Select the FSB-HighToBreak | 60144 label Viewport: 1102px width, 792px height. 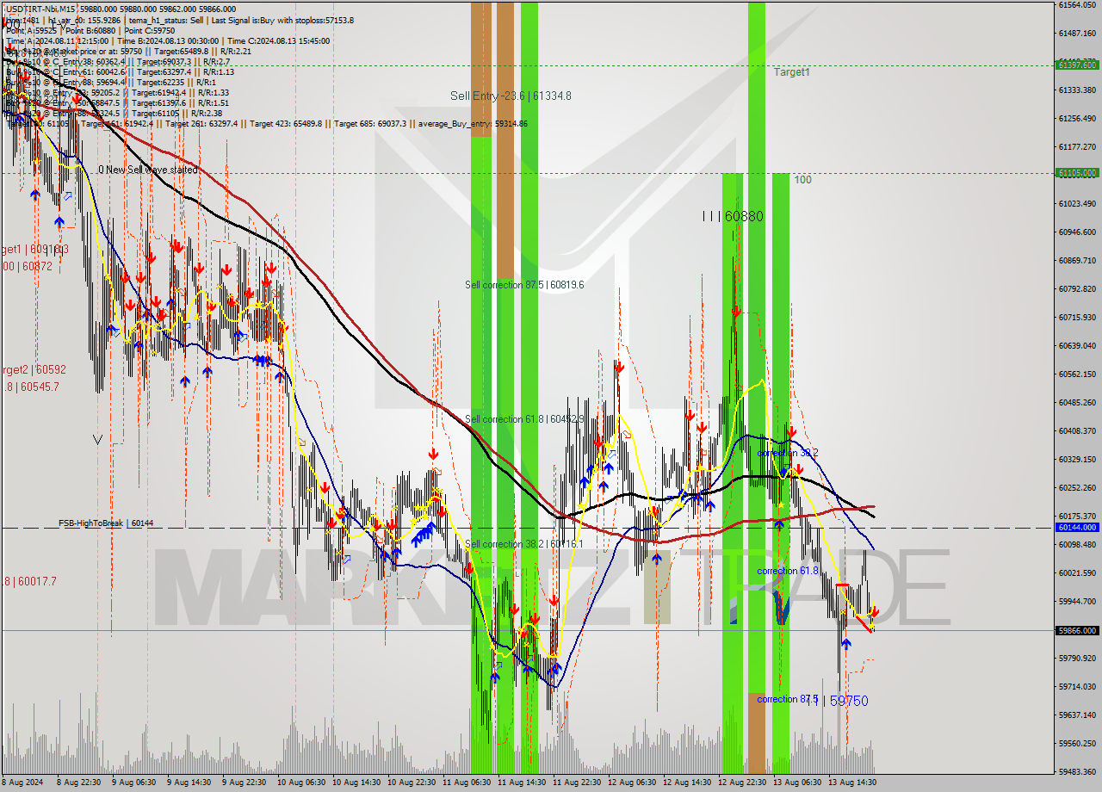pos(106,523)
